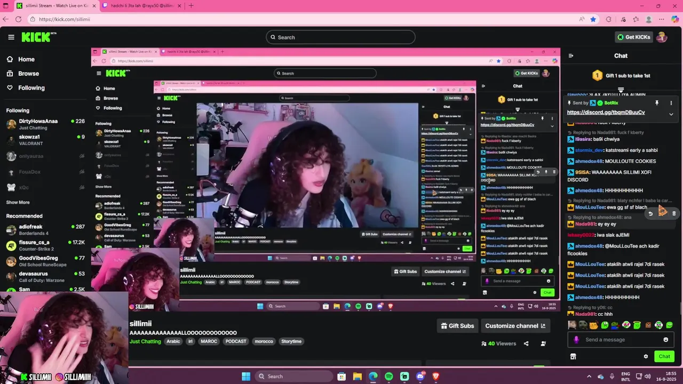Delete hovered chat message with trash icon
683x384 pixels.
point(674,213)
